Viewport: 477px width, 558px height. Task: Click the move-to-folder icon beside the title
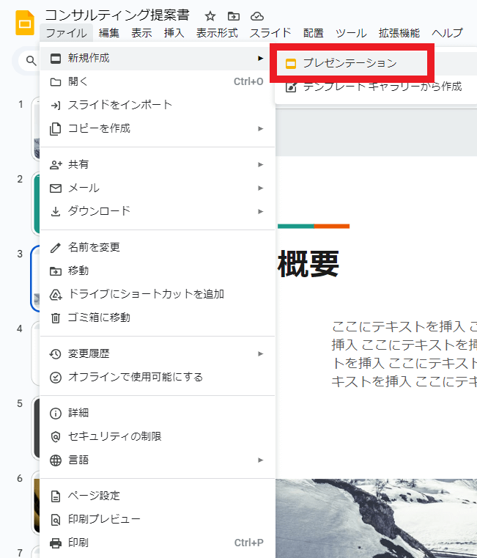pos(234,16)
